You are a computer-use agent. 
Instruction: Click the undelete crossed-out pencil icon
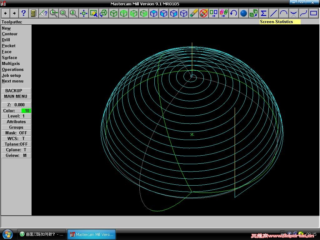click(x=204, y=13)
